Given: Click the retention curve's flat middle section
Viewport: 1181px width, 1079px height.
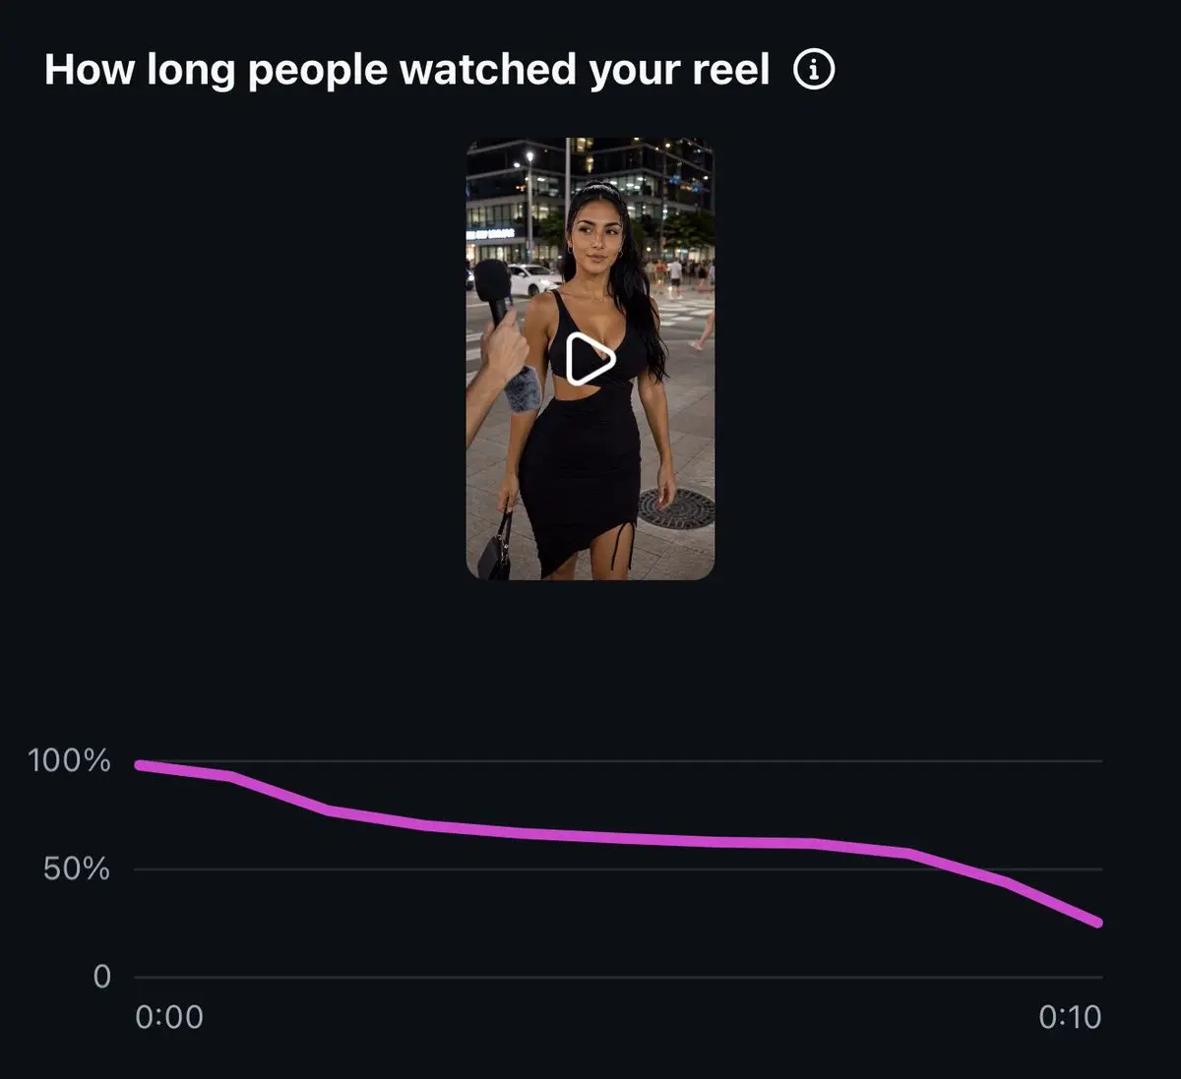Looking at the screenshot, I should pyautogui.click(x=620, y=839).
